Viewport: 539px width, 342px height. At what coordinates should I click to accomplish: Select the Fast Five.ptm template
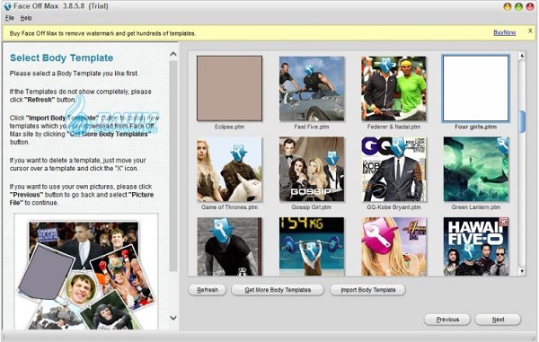pos(312,89)
